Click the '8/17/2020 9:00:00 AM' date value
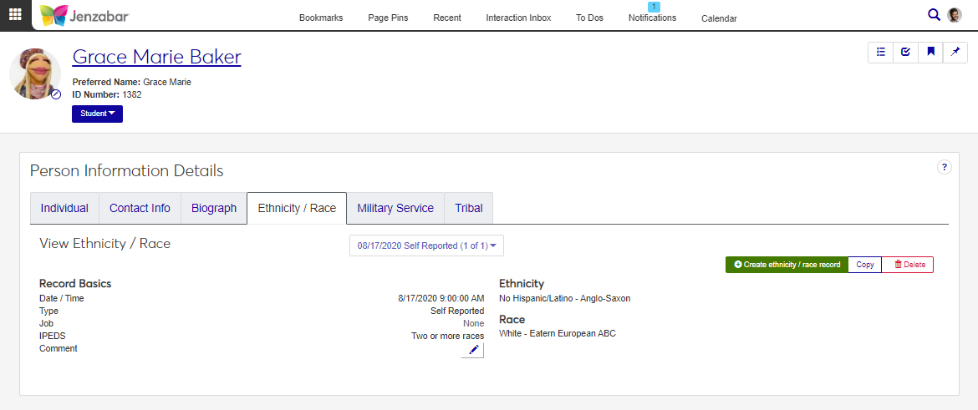Viewport: 978px width, 410px height. (441, 298)
